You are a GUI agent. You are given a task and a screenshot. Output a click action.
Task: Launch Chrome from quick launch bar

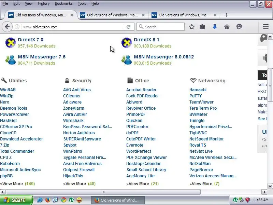63,200
